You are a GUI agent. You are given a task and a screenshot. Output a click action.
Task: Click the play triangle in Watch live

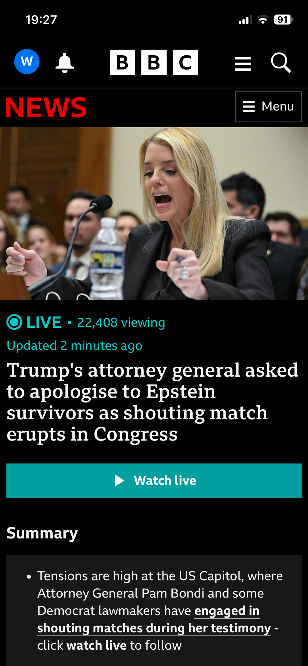119,481
